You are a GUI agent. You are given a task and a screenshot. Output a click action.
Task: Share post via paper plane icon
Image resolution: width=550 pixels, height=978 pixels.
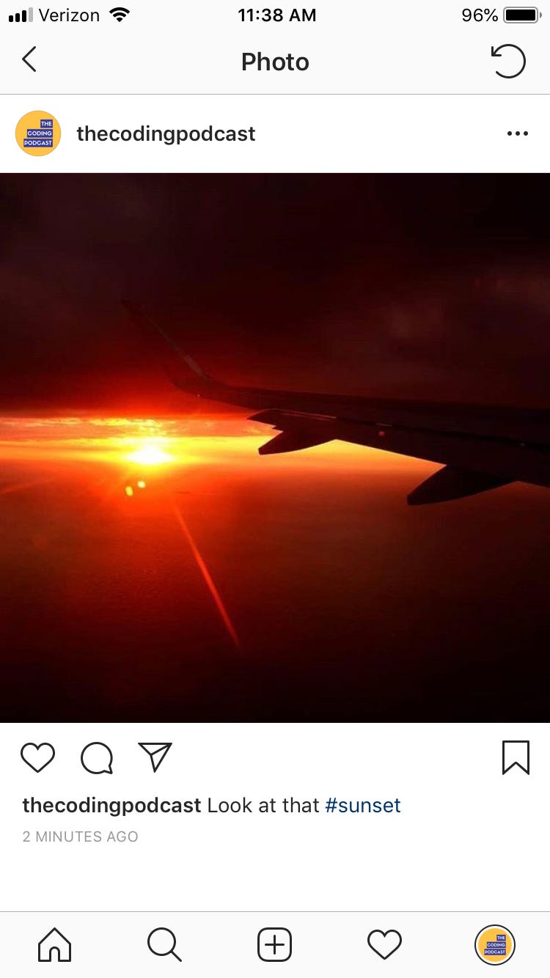point(155,757)
